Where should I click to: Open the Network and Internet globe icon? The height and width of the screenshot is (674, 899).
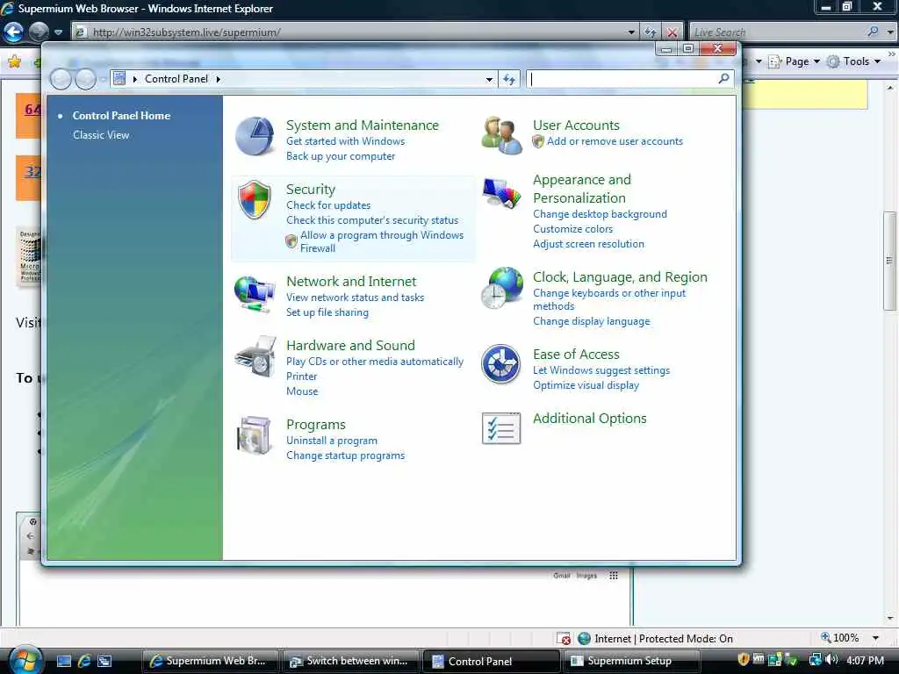click(x=255, y=294)
